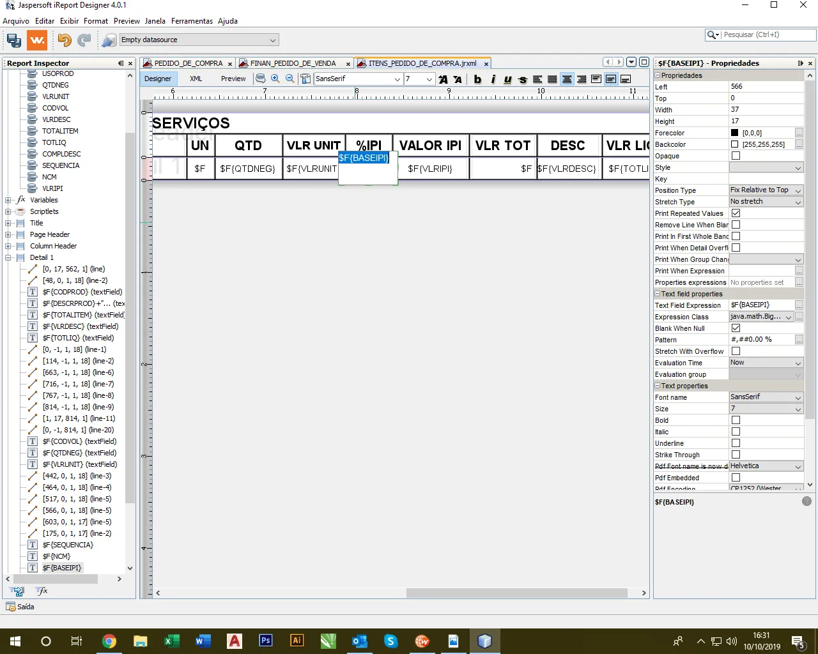This screenshot has width=818, height=654.
Task: Align text to top icon
Action: pos(596,79)
